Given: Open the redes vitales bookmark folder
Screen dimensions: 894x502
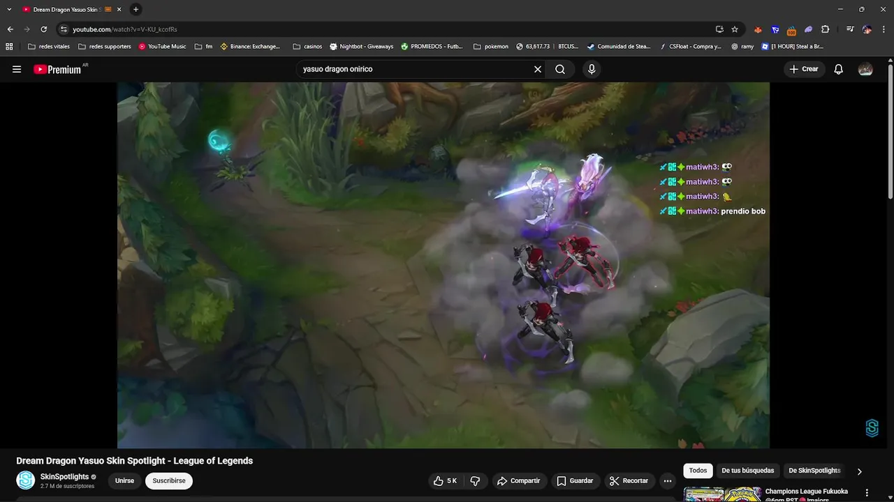Looking at the screenshot, I should point(49,47).
